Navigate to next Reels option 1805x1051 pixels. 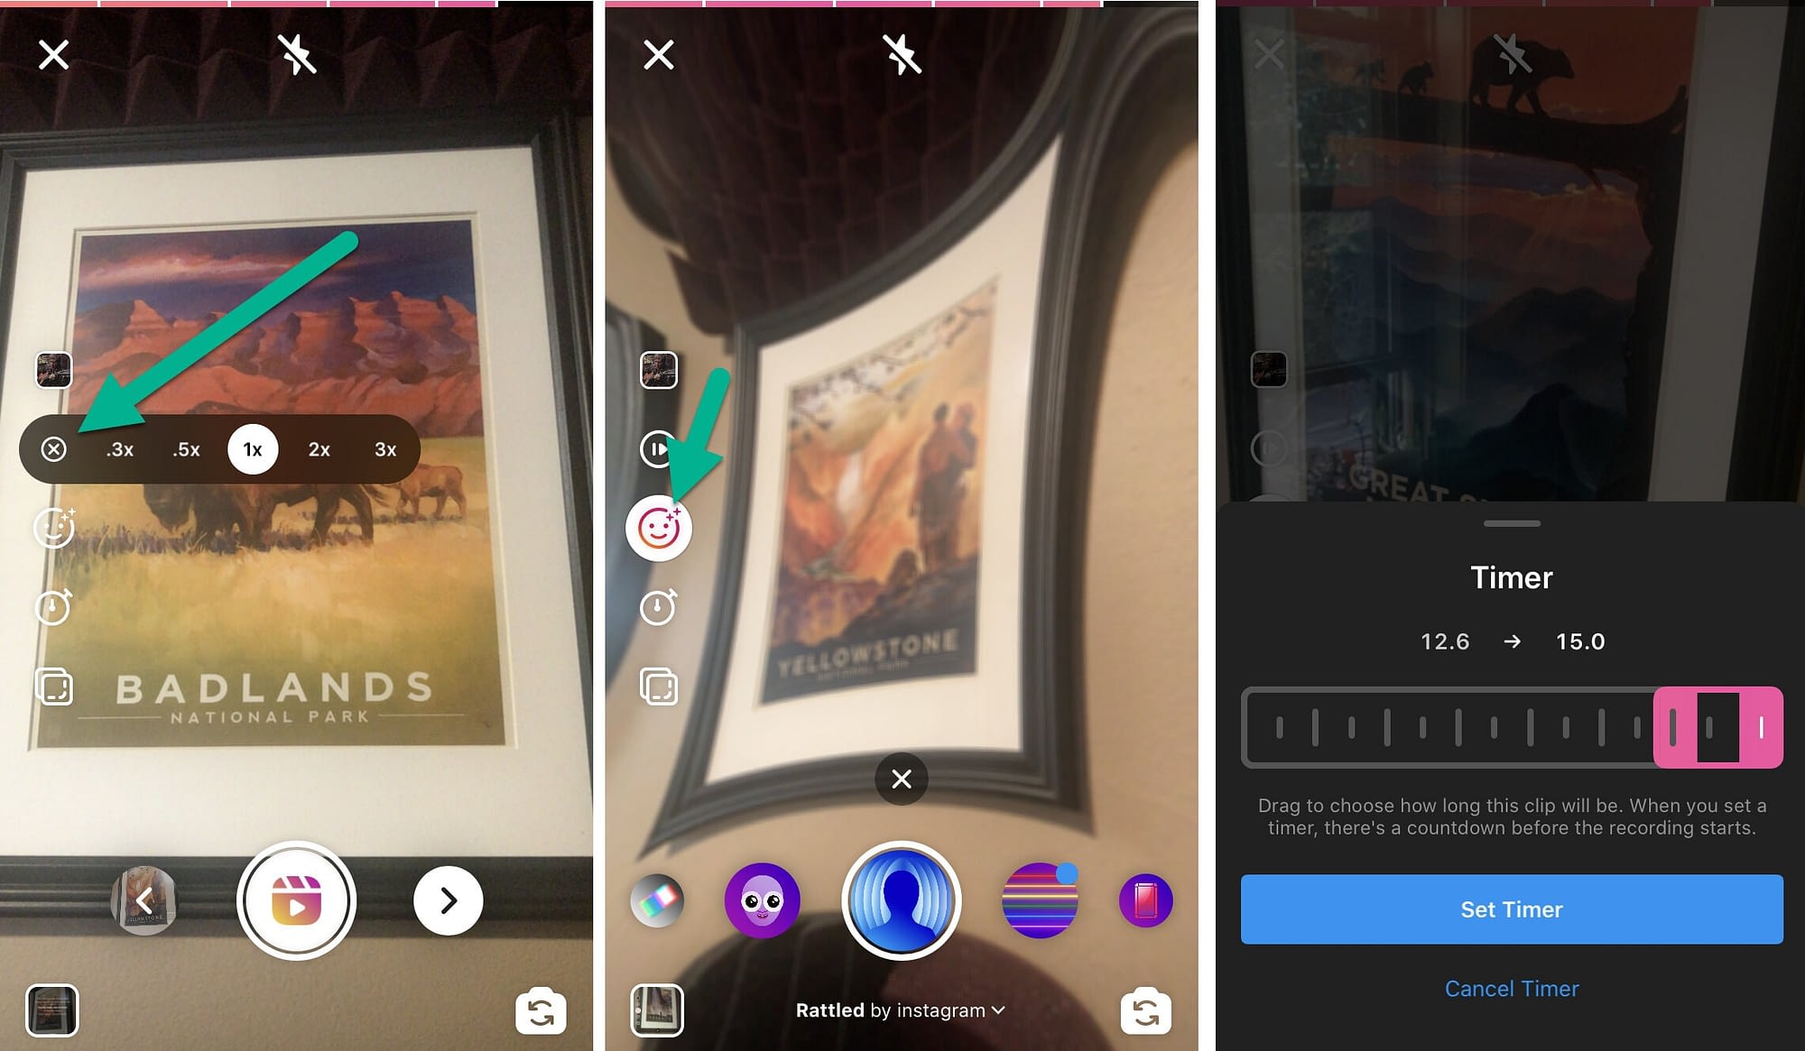tap(446, 899)
